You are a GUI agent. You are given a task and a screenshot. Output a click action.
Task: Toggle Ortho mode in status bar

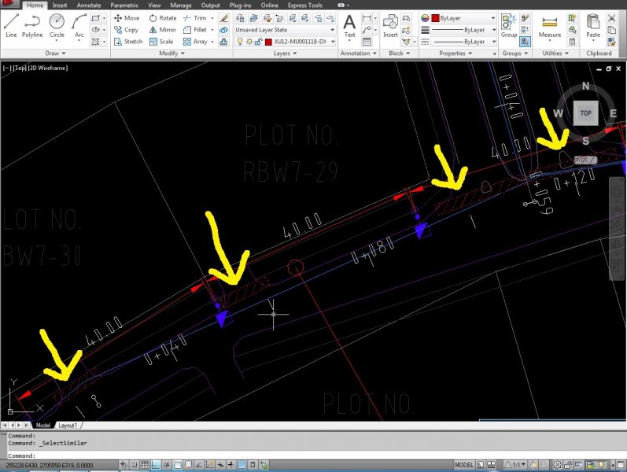tap(156, 465)
